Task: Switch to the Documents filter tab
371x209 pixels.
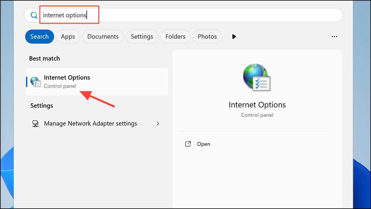Action: 103,37
